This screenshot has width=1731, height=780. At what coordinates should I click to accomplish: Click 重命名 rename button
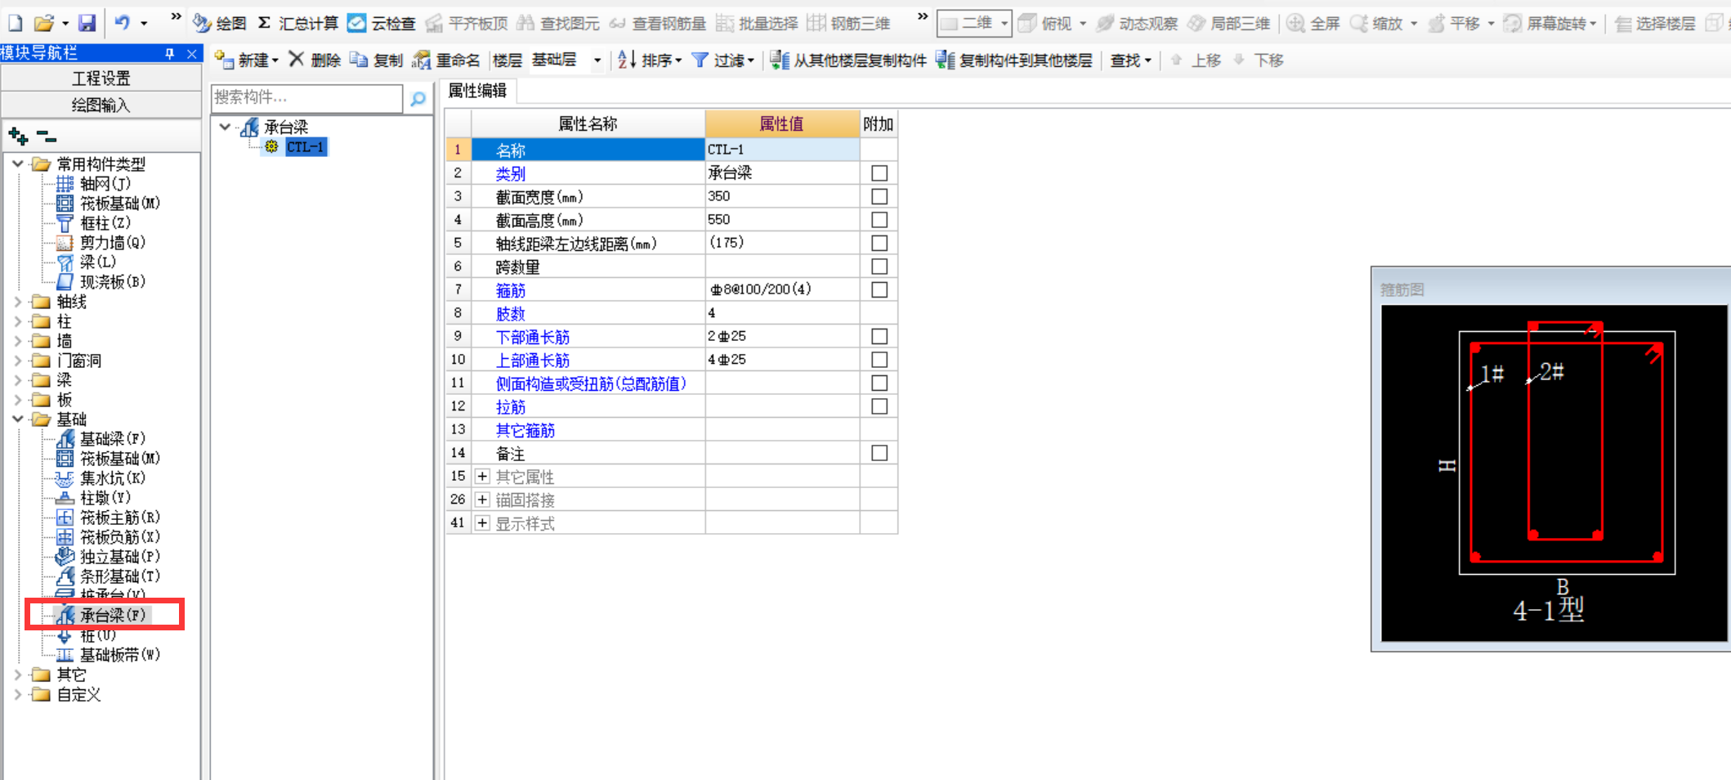pos(446,60)
